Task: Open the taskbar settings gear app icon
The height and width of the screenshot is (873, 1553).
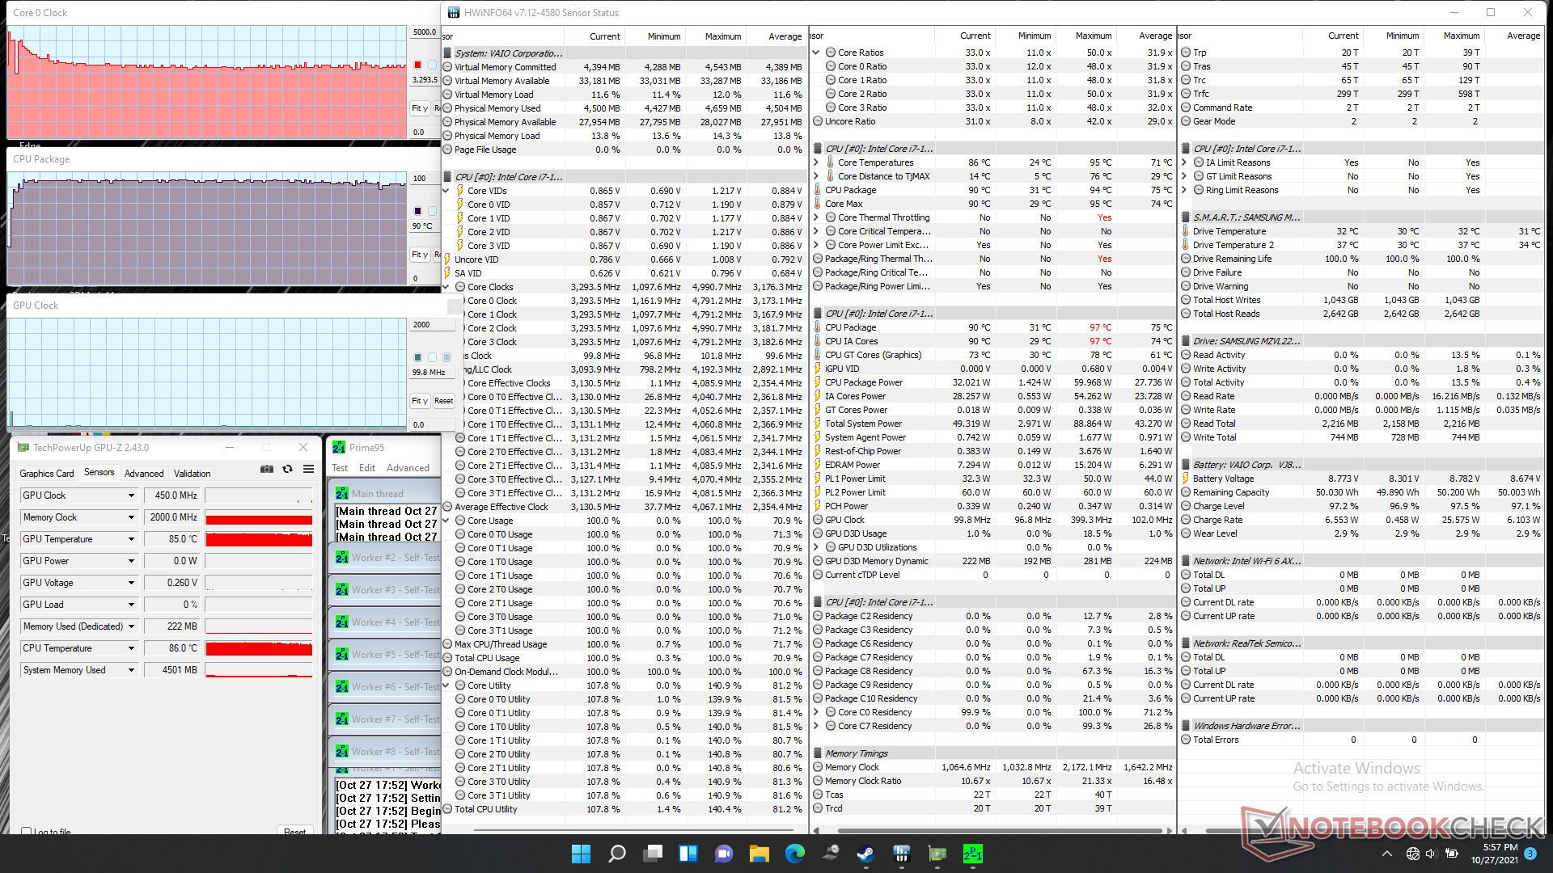Action: [x=831, y=854]
